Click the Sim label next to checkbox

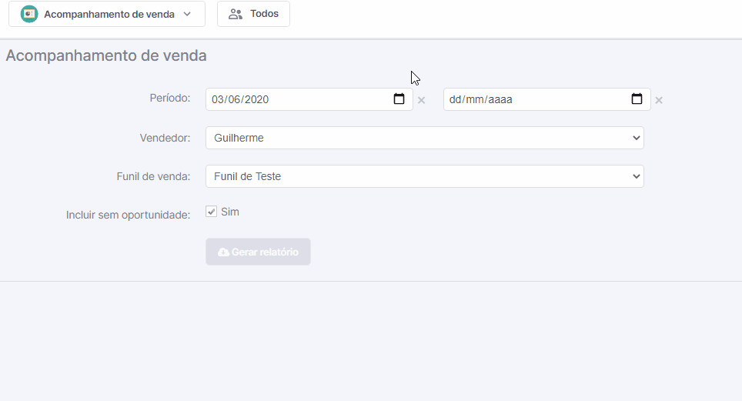tap(230, 212)
